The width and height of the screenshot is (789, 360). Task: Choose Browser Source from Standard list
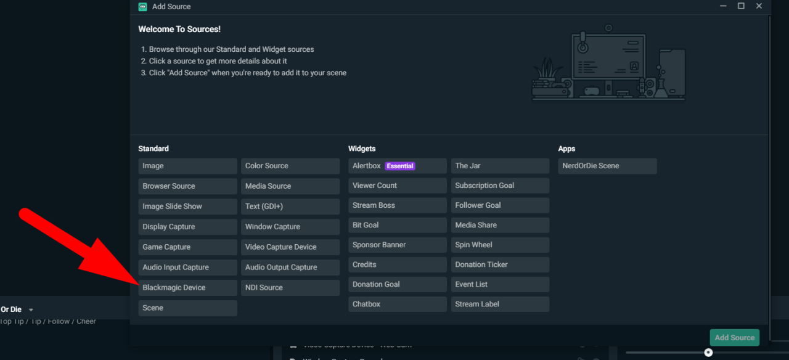187,186
